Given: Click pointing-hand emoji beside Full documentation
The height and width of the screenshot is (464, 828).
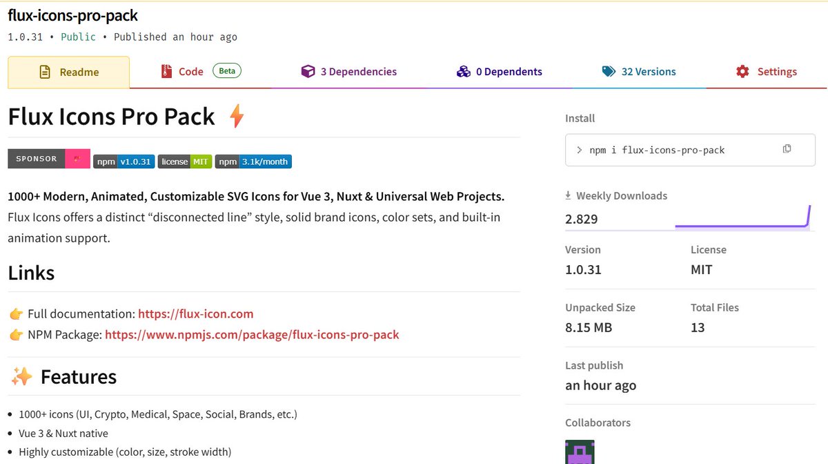Looking at the screenshot, I should point(17,314).
